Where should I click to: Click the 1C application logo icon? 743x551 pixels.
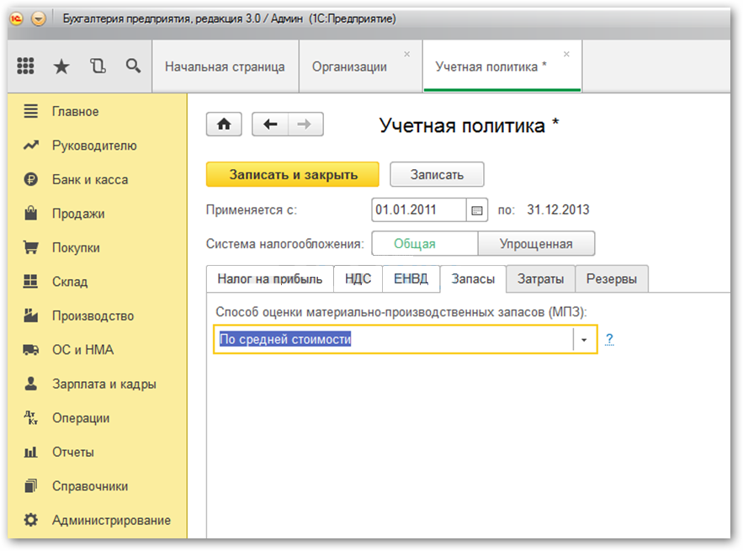pyautogui.click(x=16, y=19)
